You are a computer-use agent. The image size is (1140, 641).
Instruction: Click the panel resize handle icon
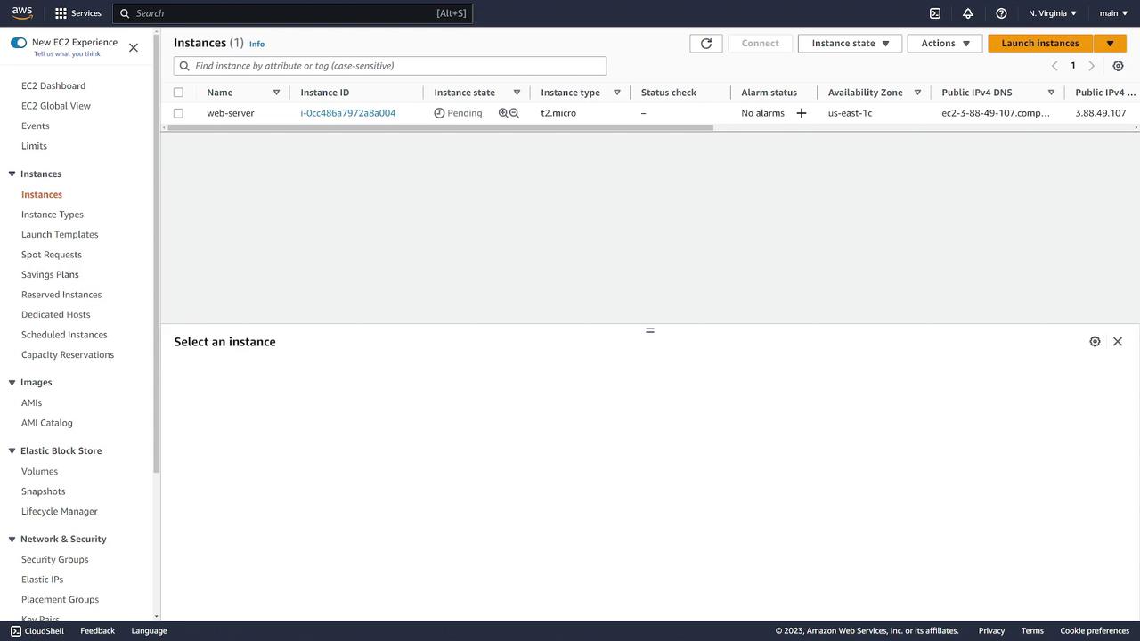[x=650, y=330]
